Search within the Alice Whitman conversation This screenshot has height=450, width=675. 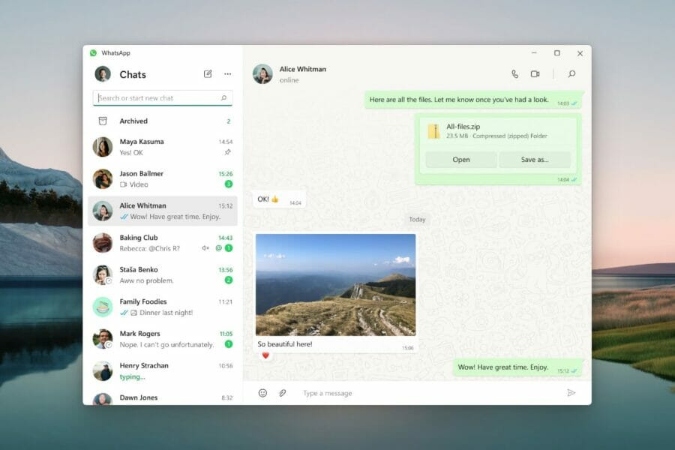pos(571,74)
